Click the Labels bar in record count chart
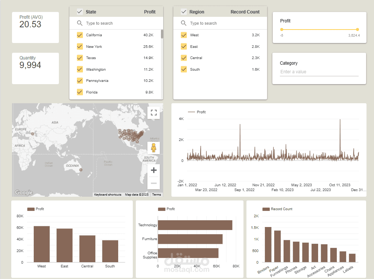This screenshot has height=279, width=374. tap(352, 258)
